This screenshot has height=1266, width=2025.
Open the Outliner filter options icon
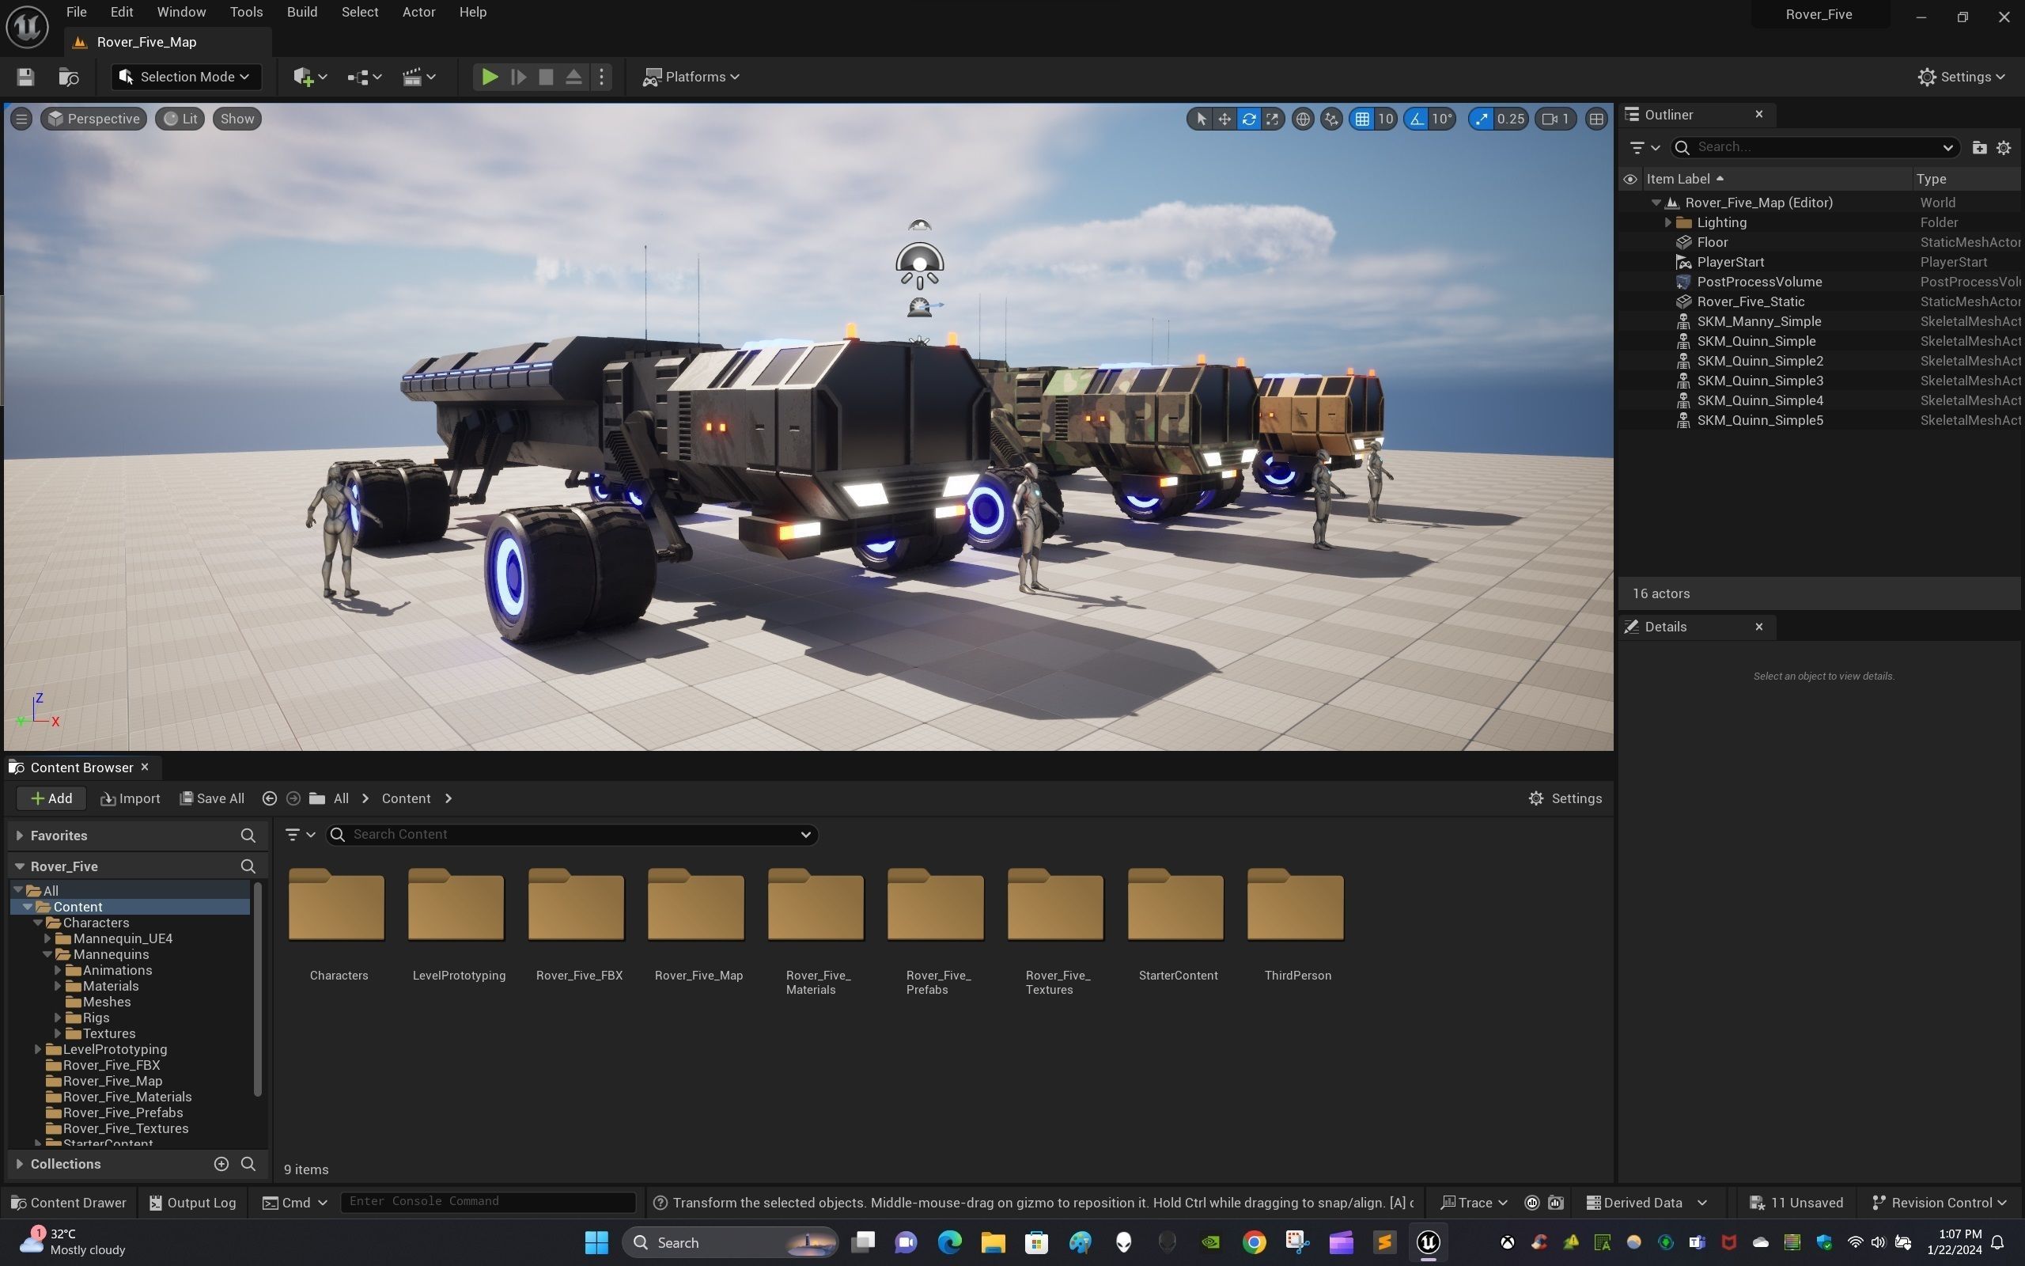(x=1645, y=147)
